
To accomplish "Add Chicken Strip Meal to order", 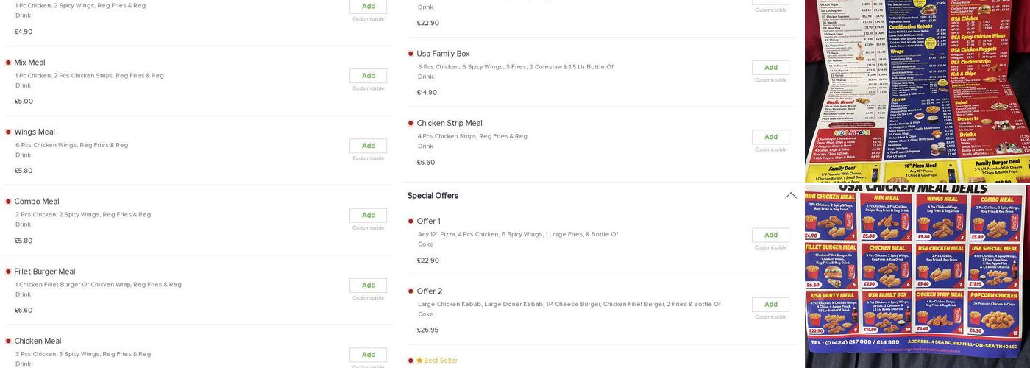I will click(x=770, y=137).
